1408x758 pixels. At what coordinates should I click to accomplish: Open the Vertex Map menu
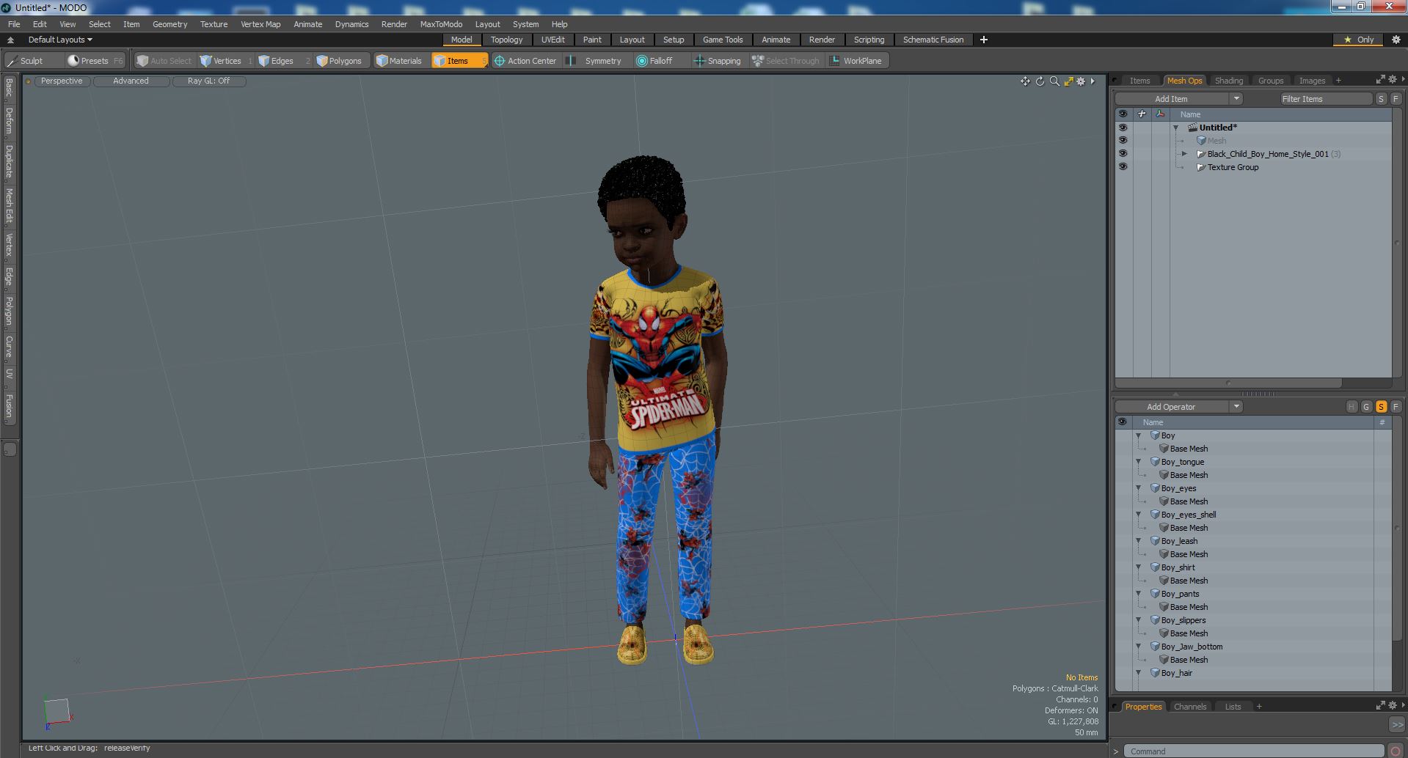[x=260, y=24]
